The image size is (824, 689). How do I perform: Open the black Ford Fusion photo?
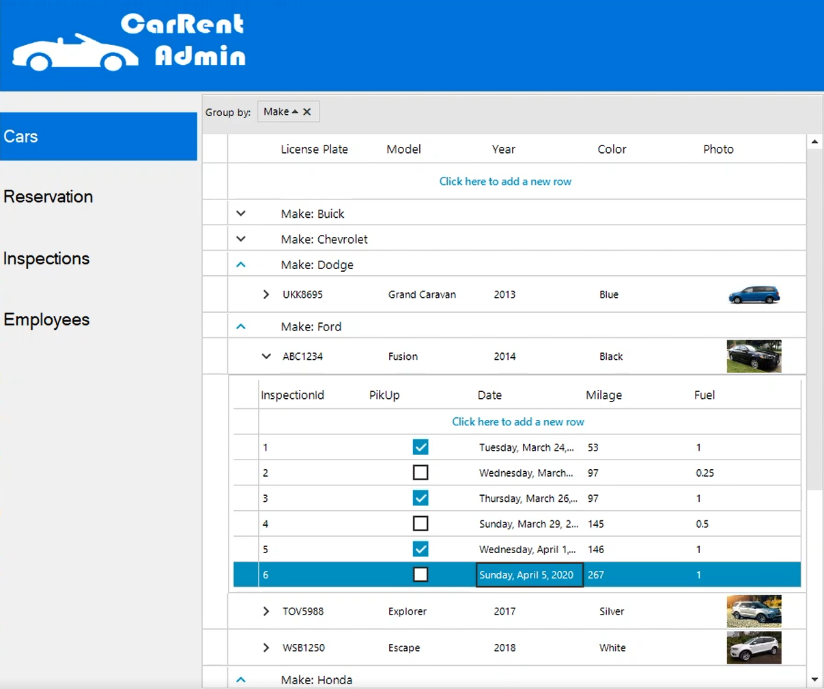754,356
